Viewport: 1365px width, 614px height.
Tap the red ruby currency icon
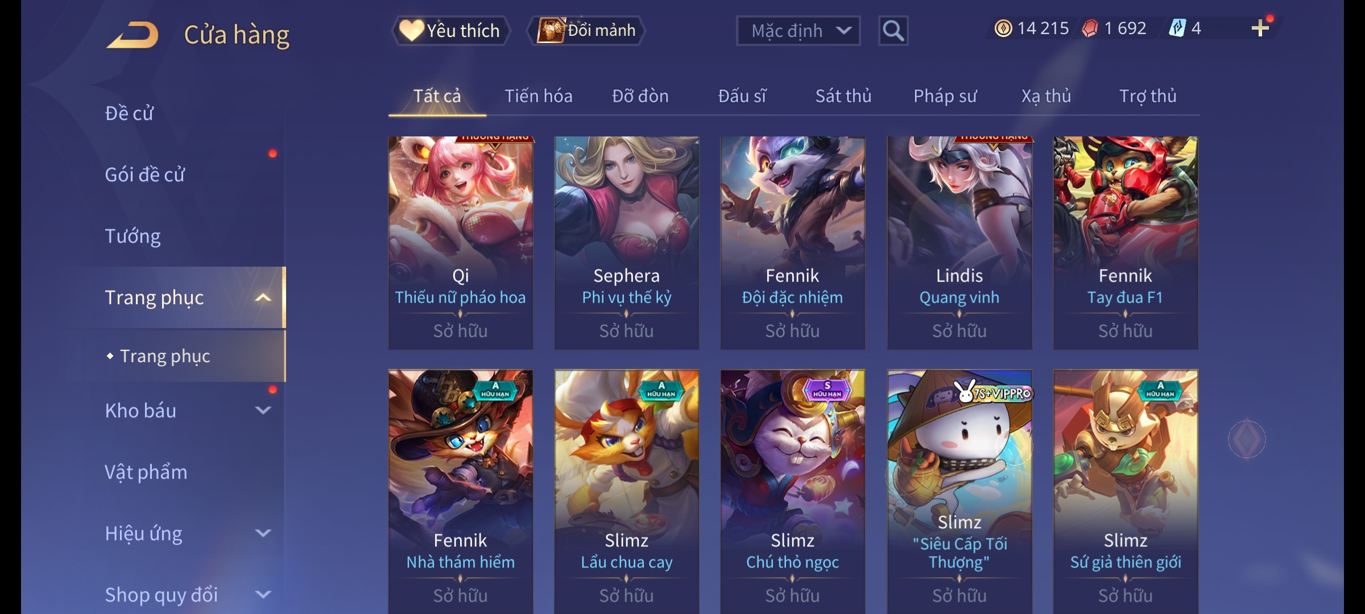1090,28
